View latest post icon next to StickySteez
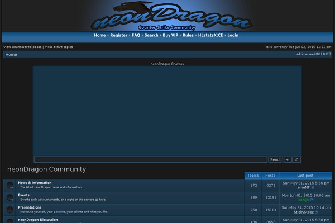This screenshot has width=335, height=223. coord(317,212)
